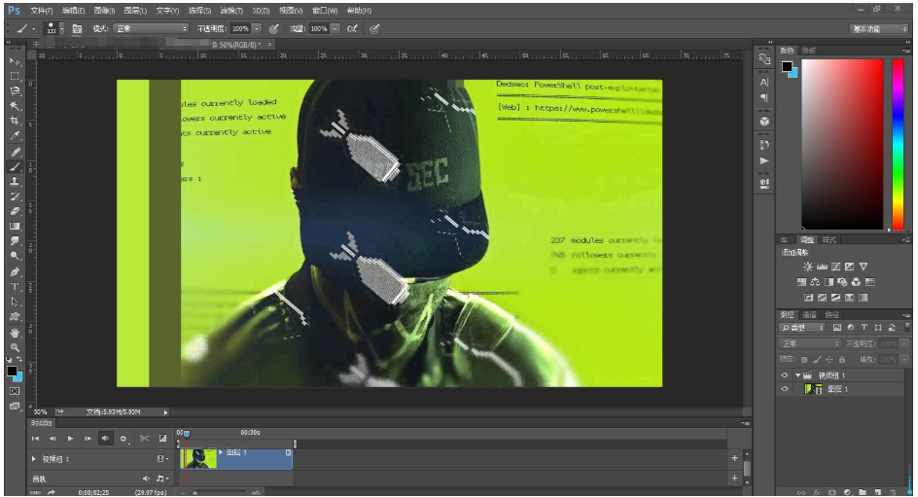918x497 pixels.
Task: Choose the Hand tool
Action: (15, 332)
